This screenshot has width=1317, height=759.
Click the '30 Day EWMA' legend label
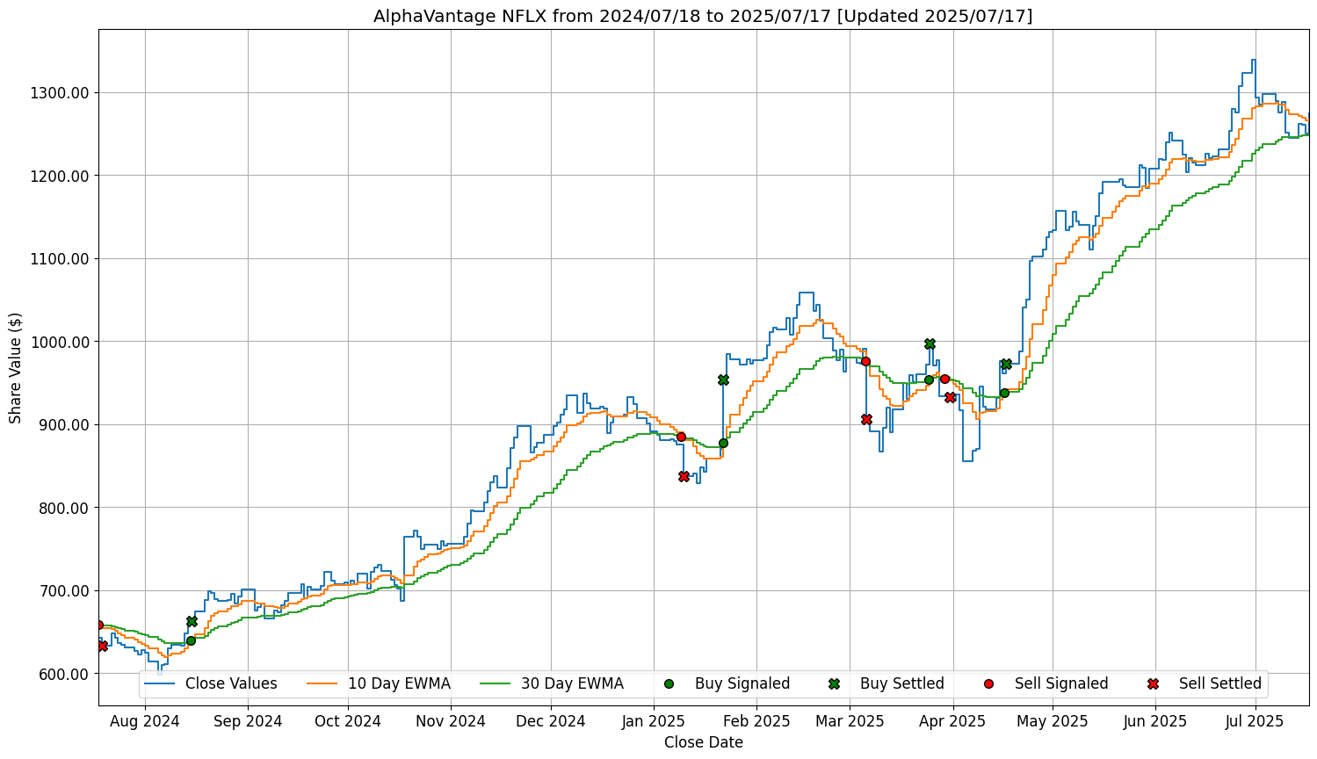(x=572, y=683)
